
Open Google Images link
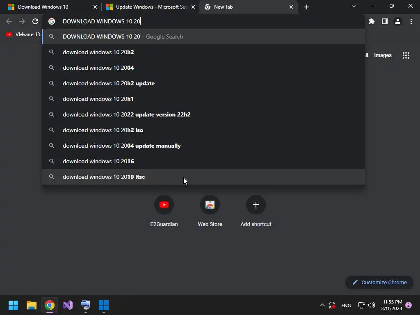[x=383, y=55]
